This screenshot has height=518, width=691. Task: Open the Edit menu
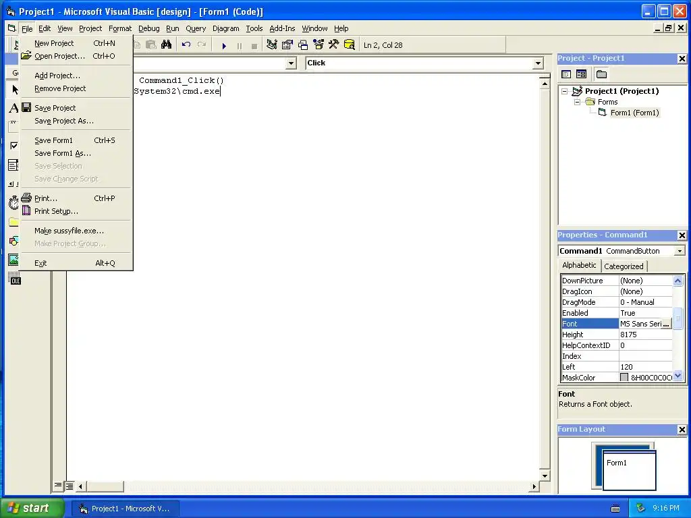point(45,28)
